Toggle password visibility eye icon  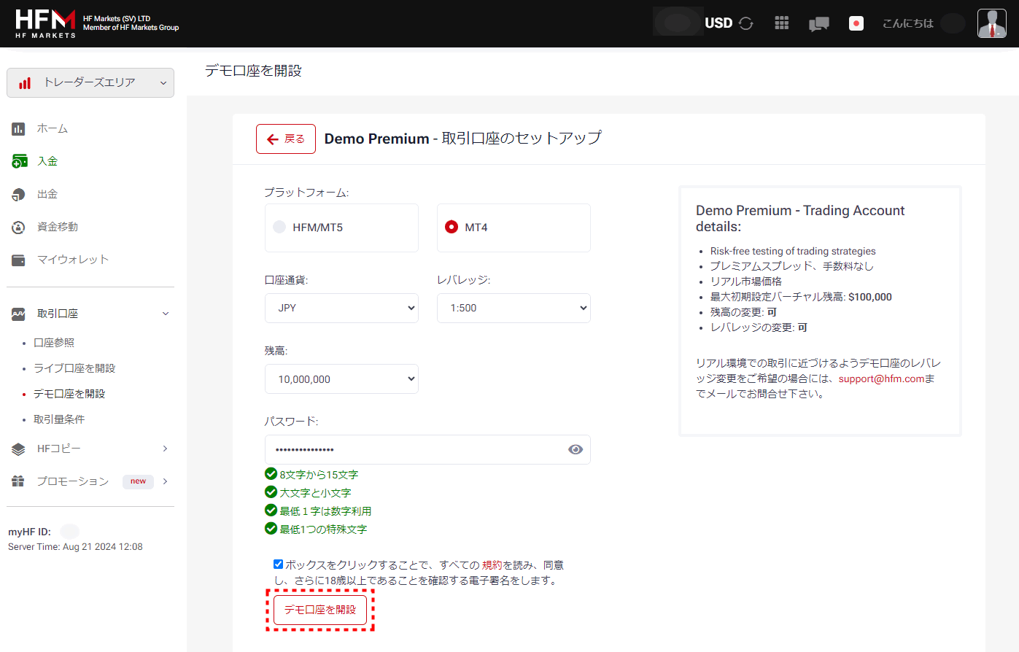click(576, 449)
